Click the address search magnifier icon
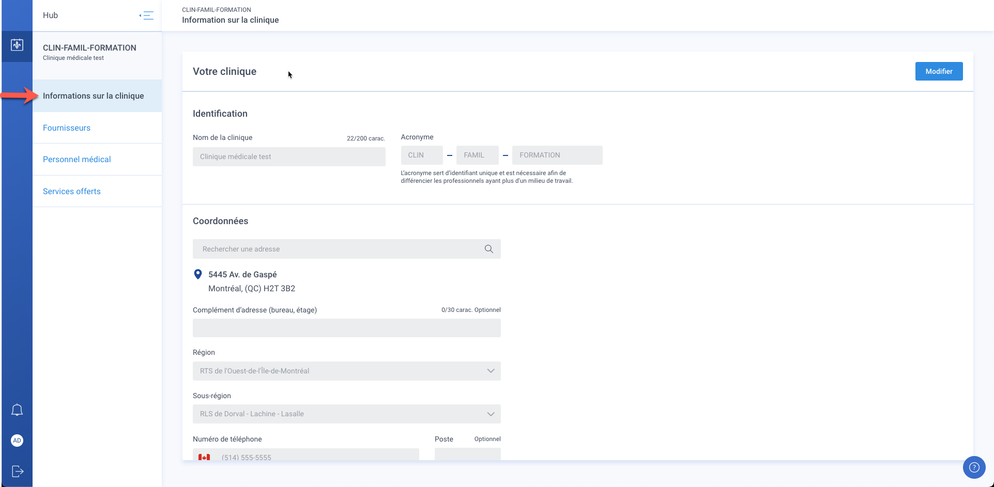The width and height of the screenshot is (994, 487). (488, 249)
